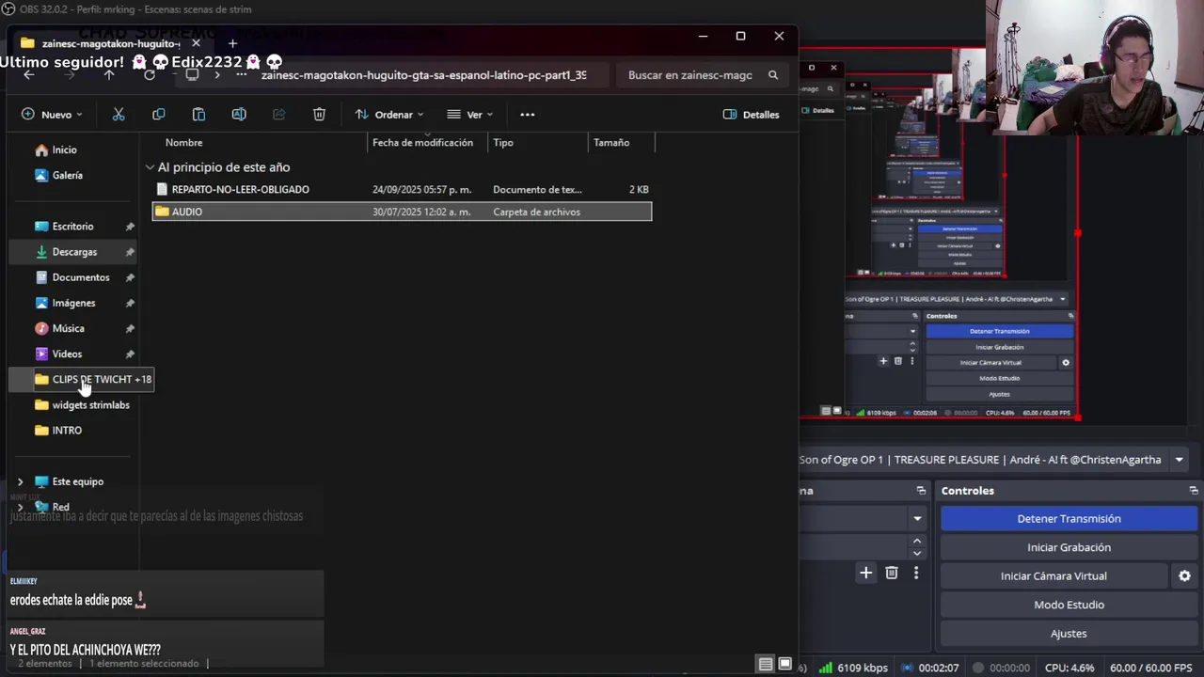Remove scene using OBS trash icon
This screenshot has height=677, width=1204.
892,573
